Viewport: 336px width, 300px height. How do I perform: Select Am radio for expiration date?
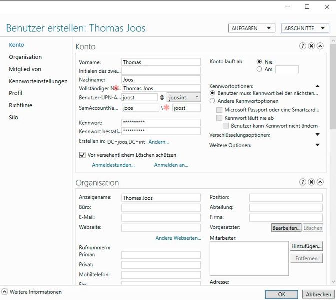click(259, 69)
